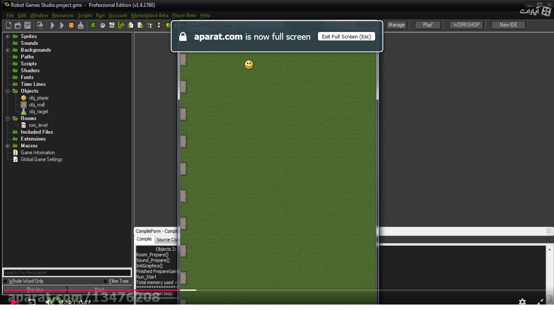This screenshot has height=311, width=554.
Task: Click the New project toolbar icon
Action: (x=9, y=25)
